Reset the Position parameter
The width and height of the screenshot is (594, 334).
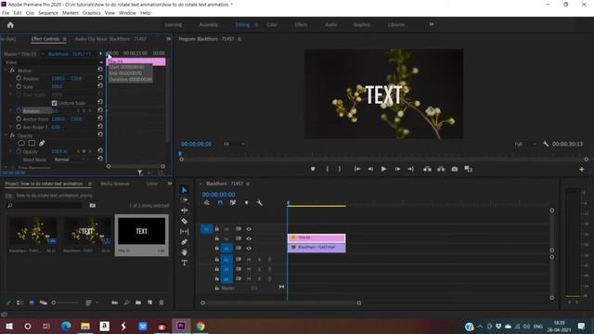pos(100,78)
